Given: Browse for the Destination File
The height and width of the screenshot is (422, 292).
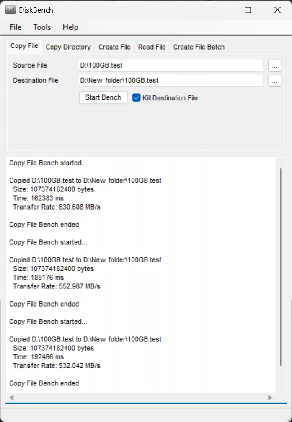Looking at the screenshot, I should 275,81.
